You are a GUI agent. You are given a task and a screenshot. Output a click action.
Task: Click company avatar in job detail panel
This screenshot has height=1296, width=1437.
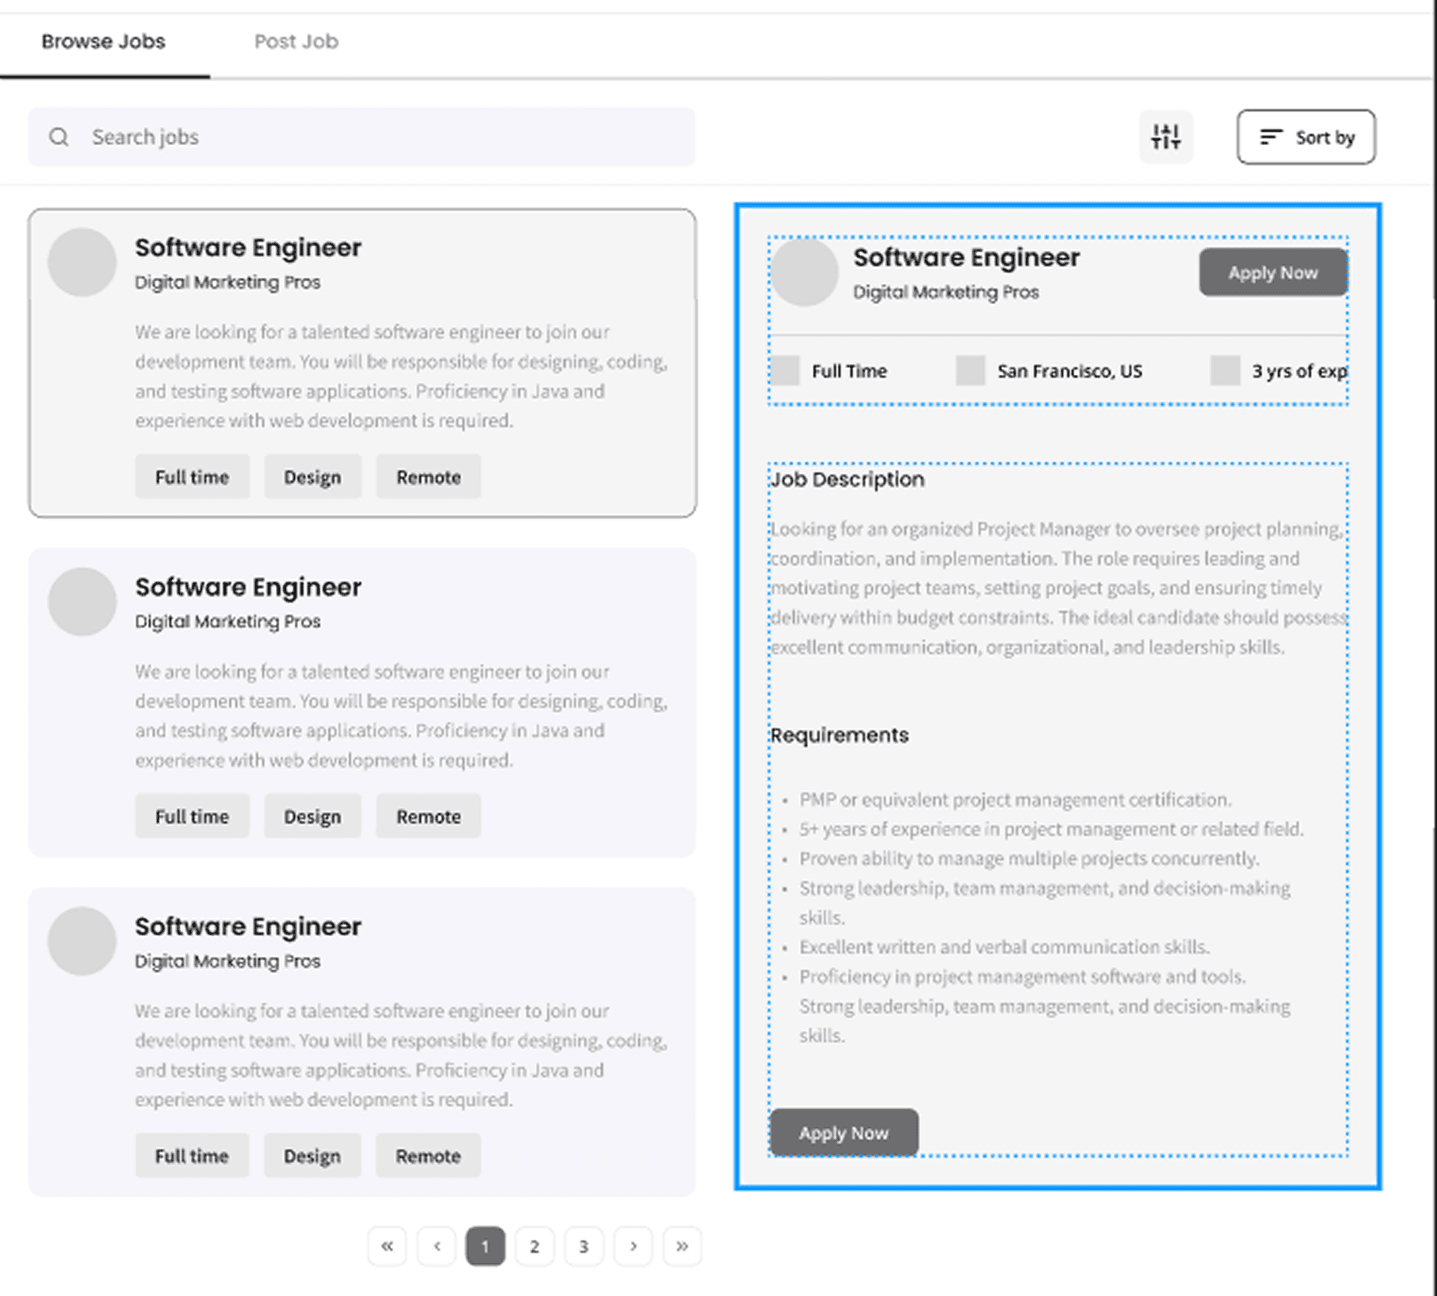pyautogui.click(x=805, y=272)
